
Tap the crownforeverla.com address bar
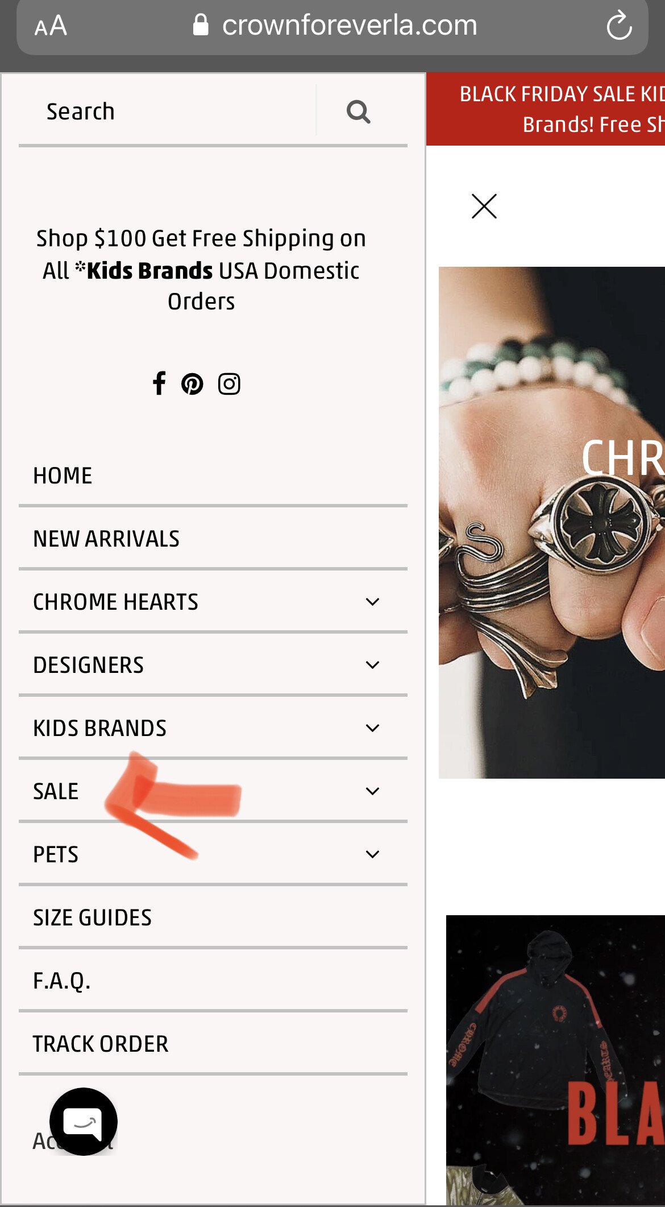click(332, 26)
